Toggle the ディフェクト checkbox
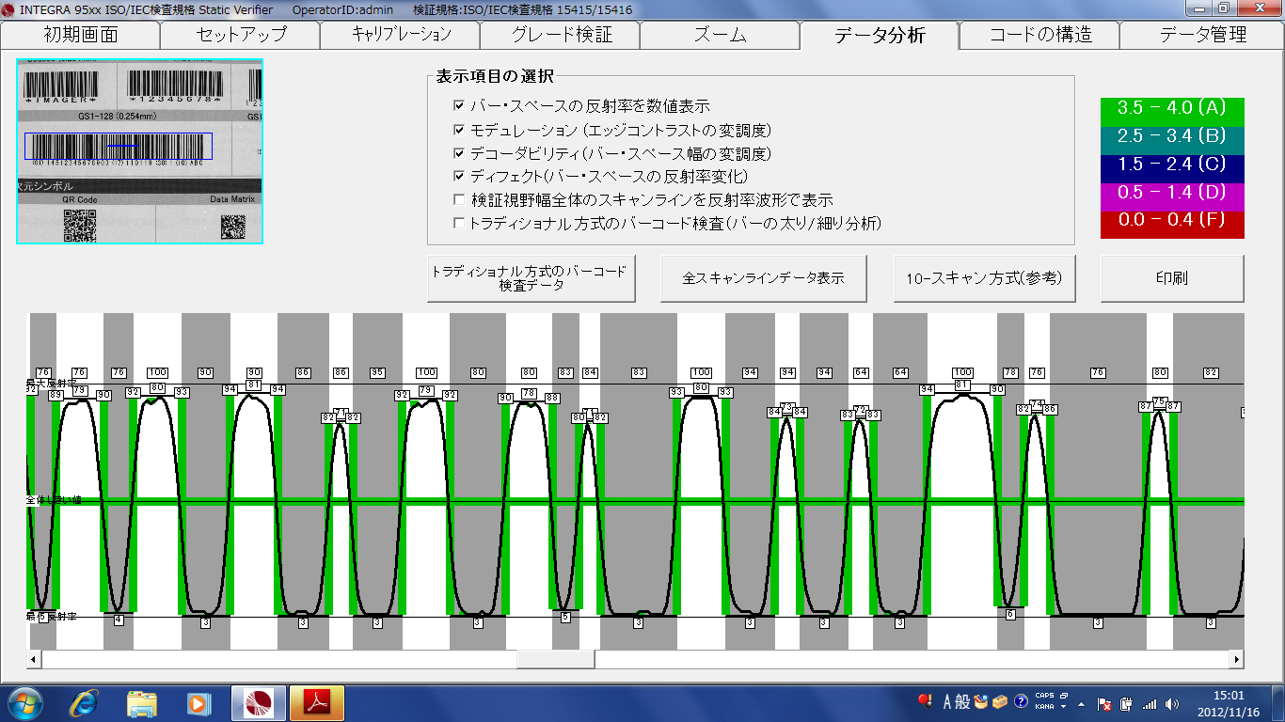1285x722 pixels. click(459, 176)
